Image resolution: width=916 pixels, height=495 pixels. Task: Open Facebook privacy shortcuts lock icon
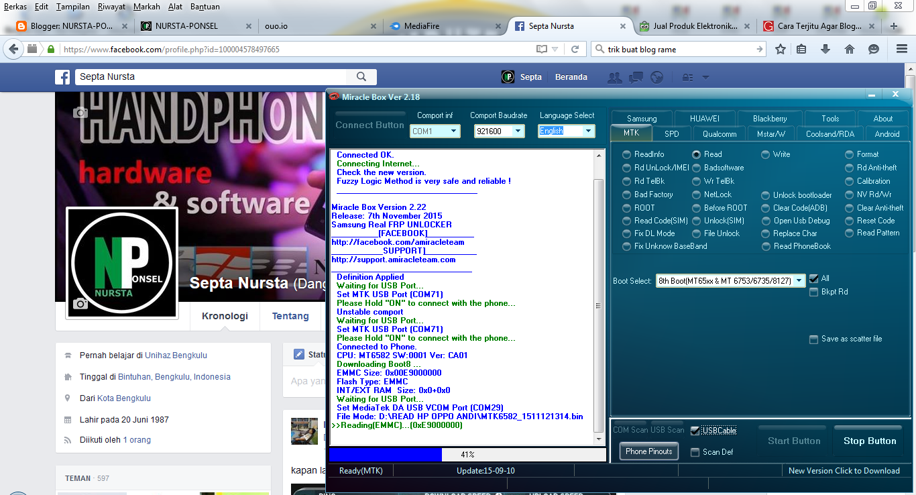pos(688,77)
